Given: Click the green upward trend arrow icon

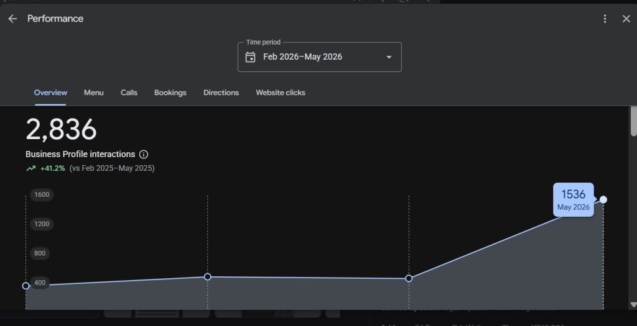Looking at the screenshot, I should (x=31, y=168).
